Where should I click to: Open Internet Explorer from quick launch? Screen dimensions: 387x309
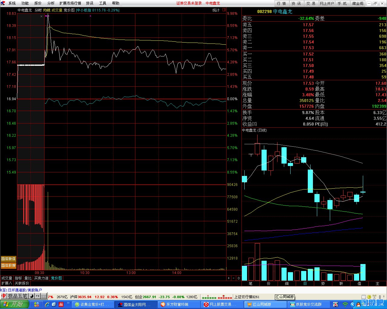pos(47,304)
